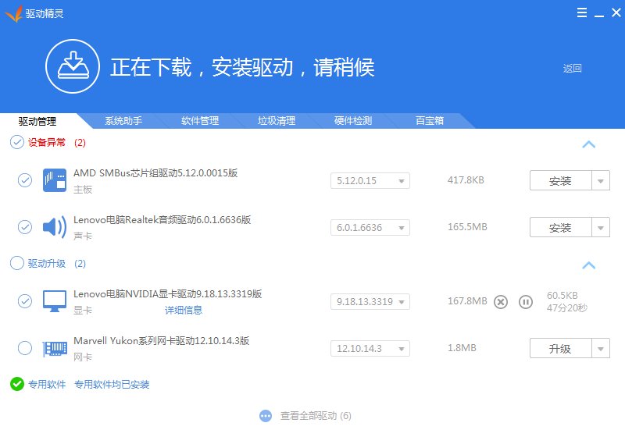625x437 pixels.
Task: Switch to the 硬件检测 tab
Action: coord(353,121)
